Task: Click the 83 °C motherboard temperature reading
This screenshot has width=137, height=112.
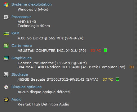Action: [96, 51]
